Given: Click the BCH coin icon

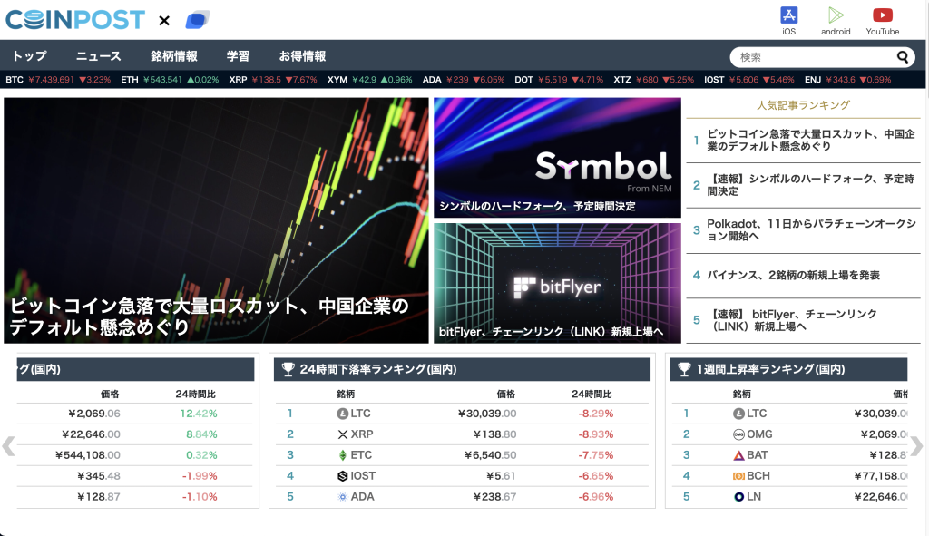Looking at the screenshot, I should click(738, 475).
